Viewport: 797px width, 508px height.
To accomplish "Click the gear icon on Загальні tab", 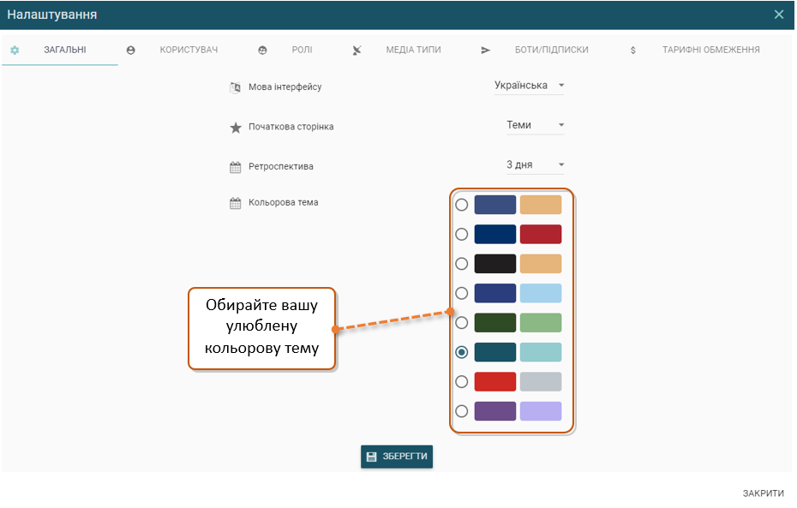I will point(15,50).
